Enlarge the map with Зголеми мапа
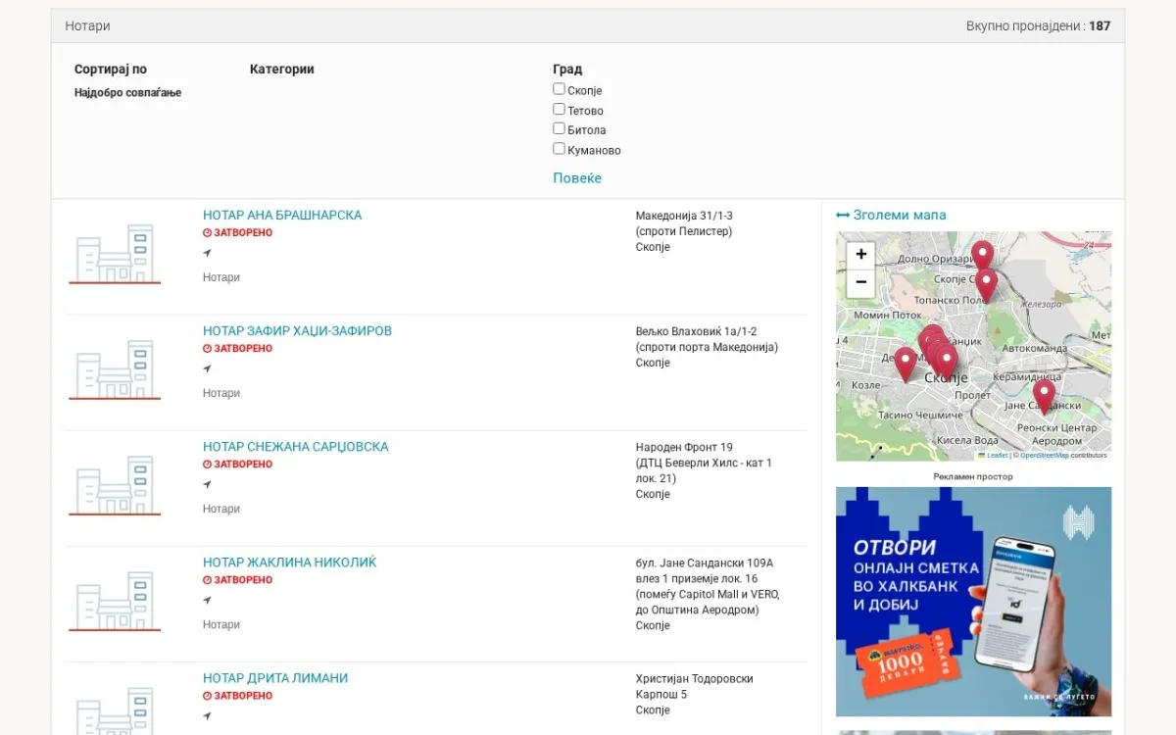 pos(891,215)
